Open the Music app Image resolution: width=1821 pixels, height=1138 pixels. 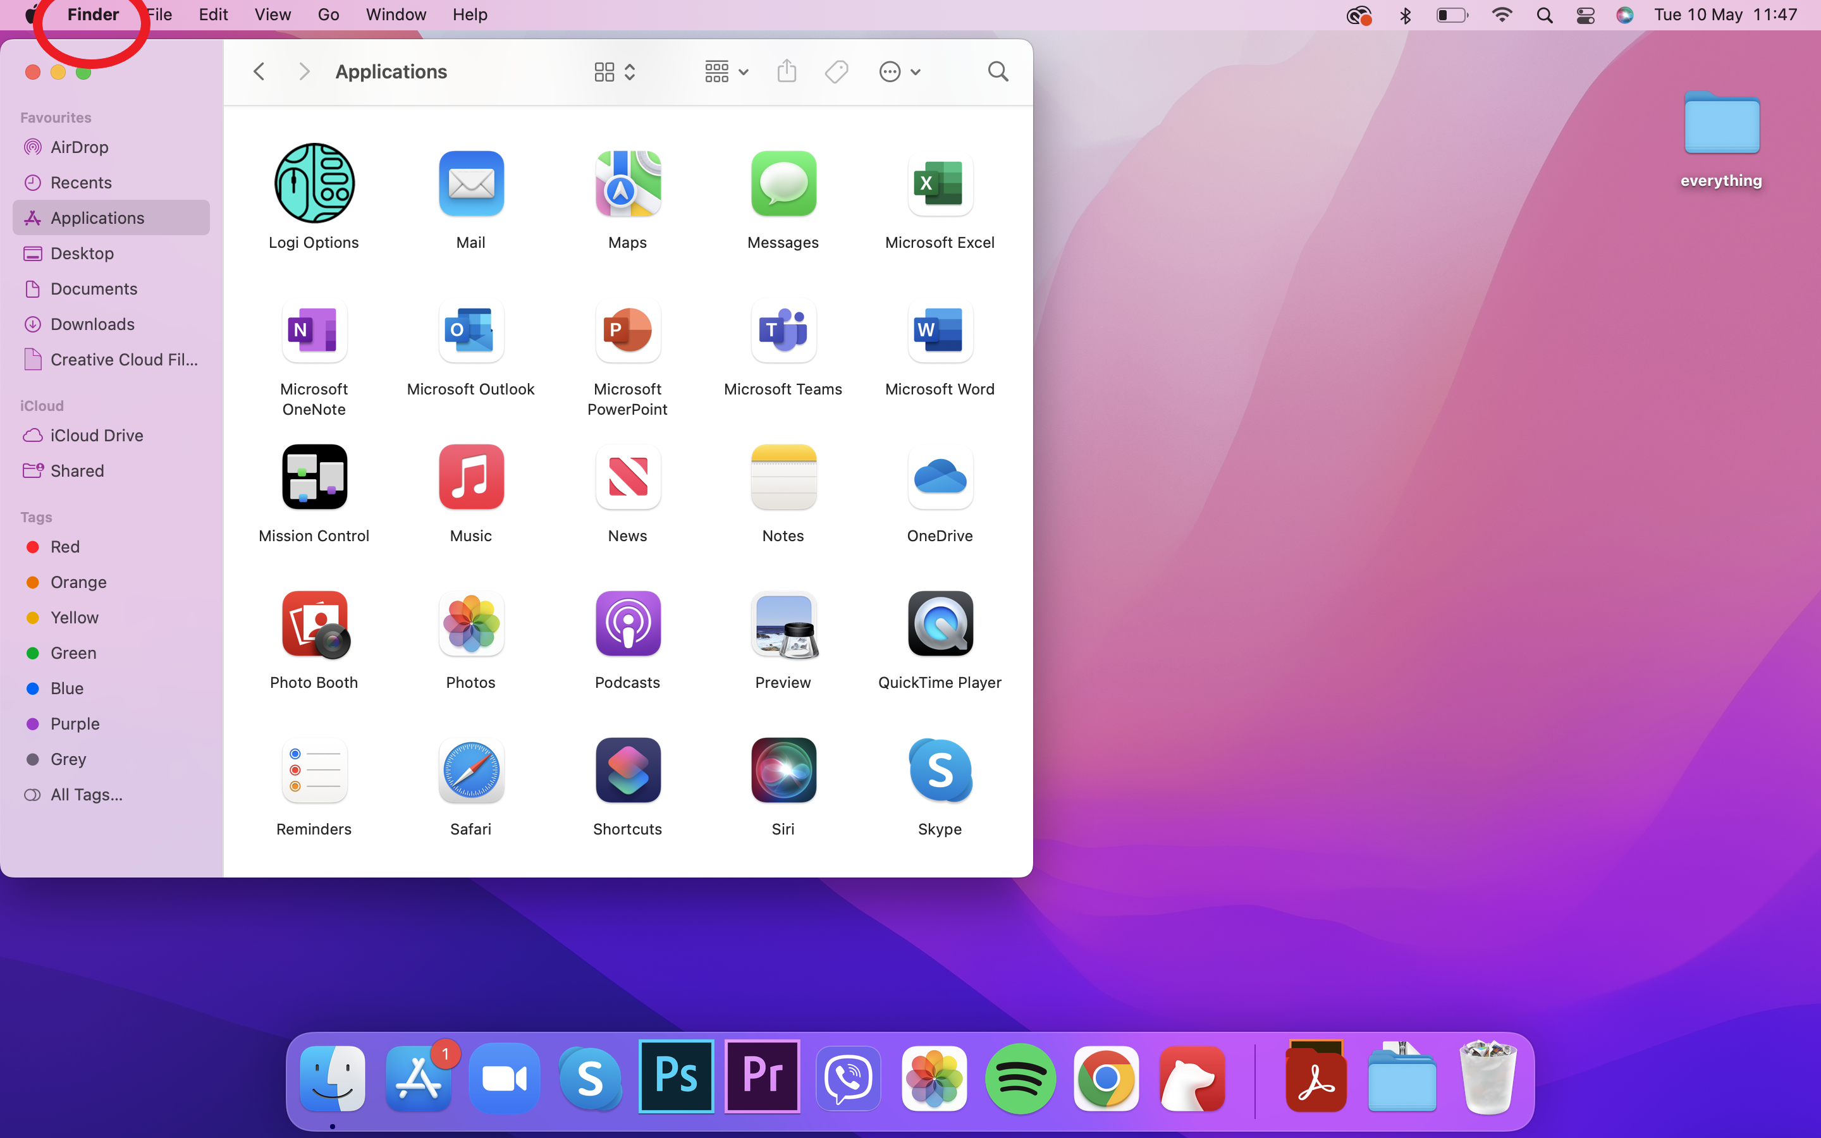pos(471,477)
